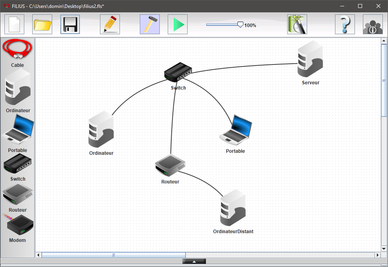Pick the Portable laptop component in the sidebar

pos(18,130)
